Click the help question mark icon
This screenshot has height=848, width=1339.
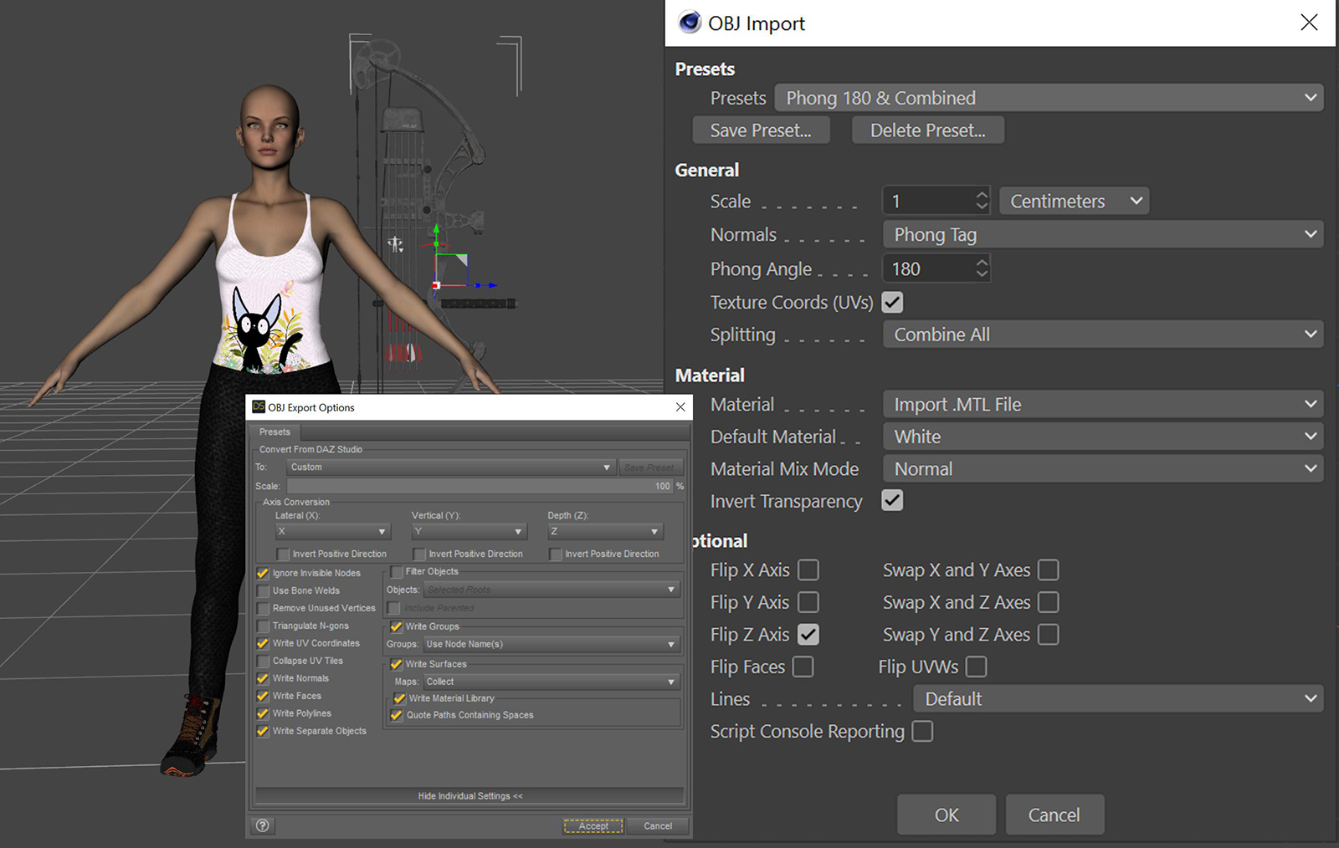tap(263, 825)
